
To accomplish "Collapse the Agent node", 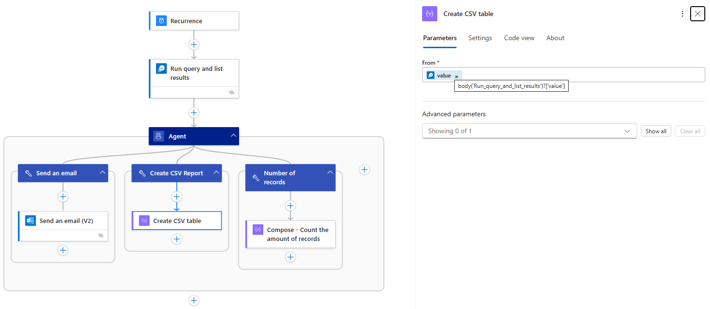I will [x=233, y=136].
